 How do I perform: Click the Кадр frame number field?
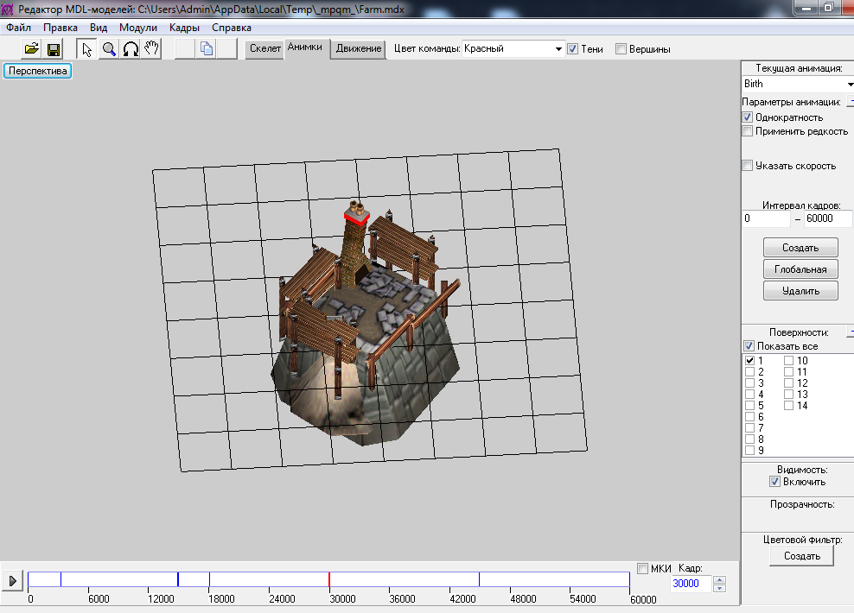click(690, 584)
